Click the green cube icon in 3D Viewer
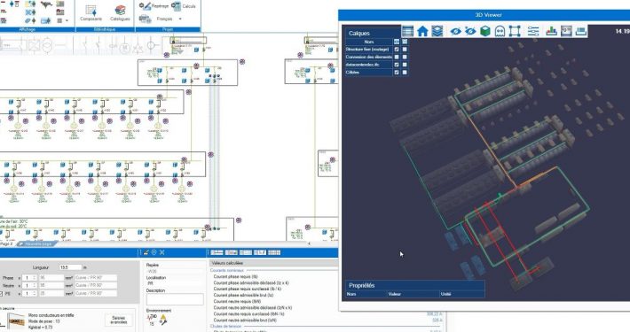The width and height of the screenshot is (630, 332). click(x=485, y=31)
